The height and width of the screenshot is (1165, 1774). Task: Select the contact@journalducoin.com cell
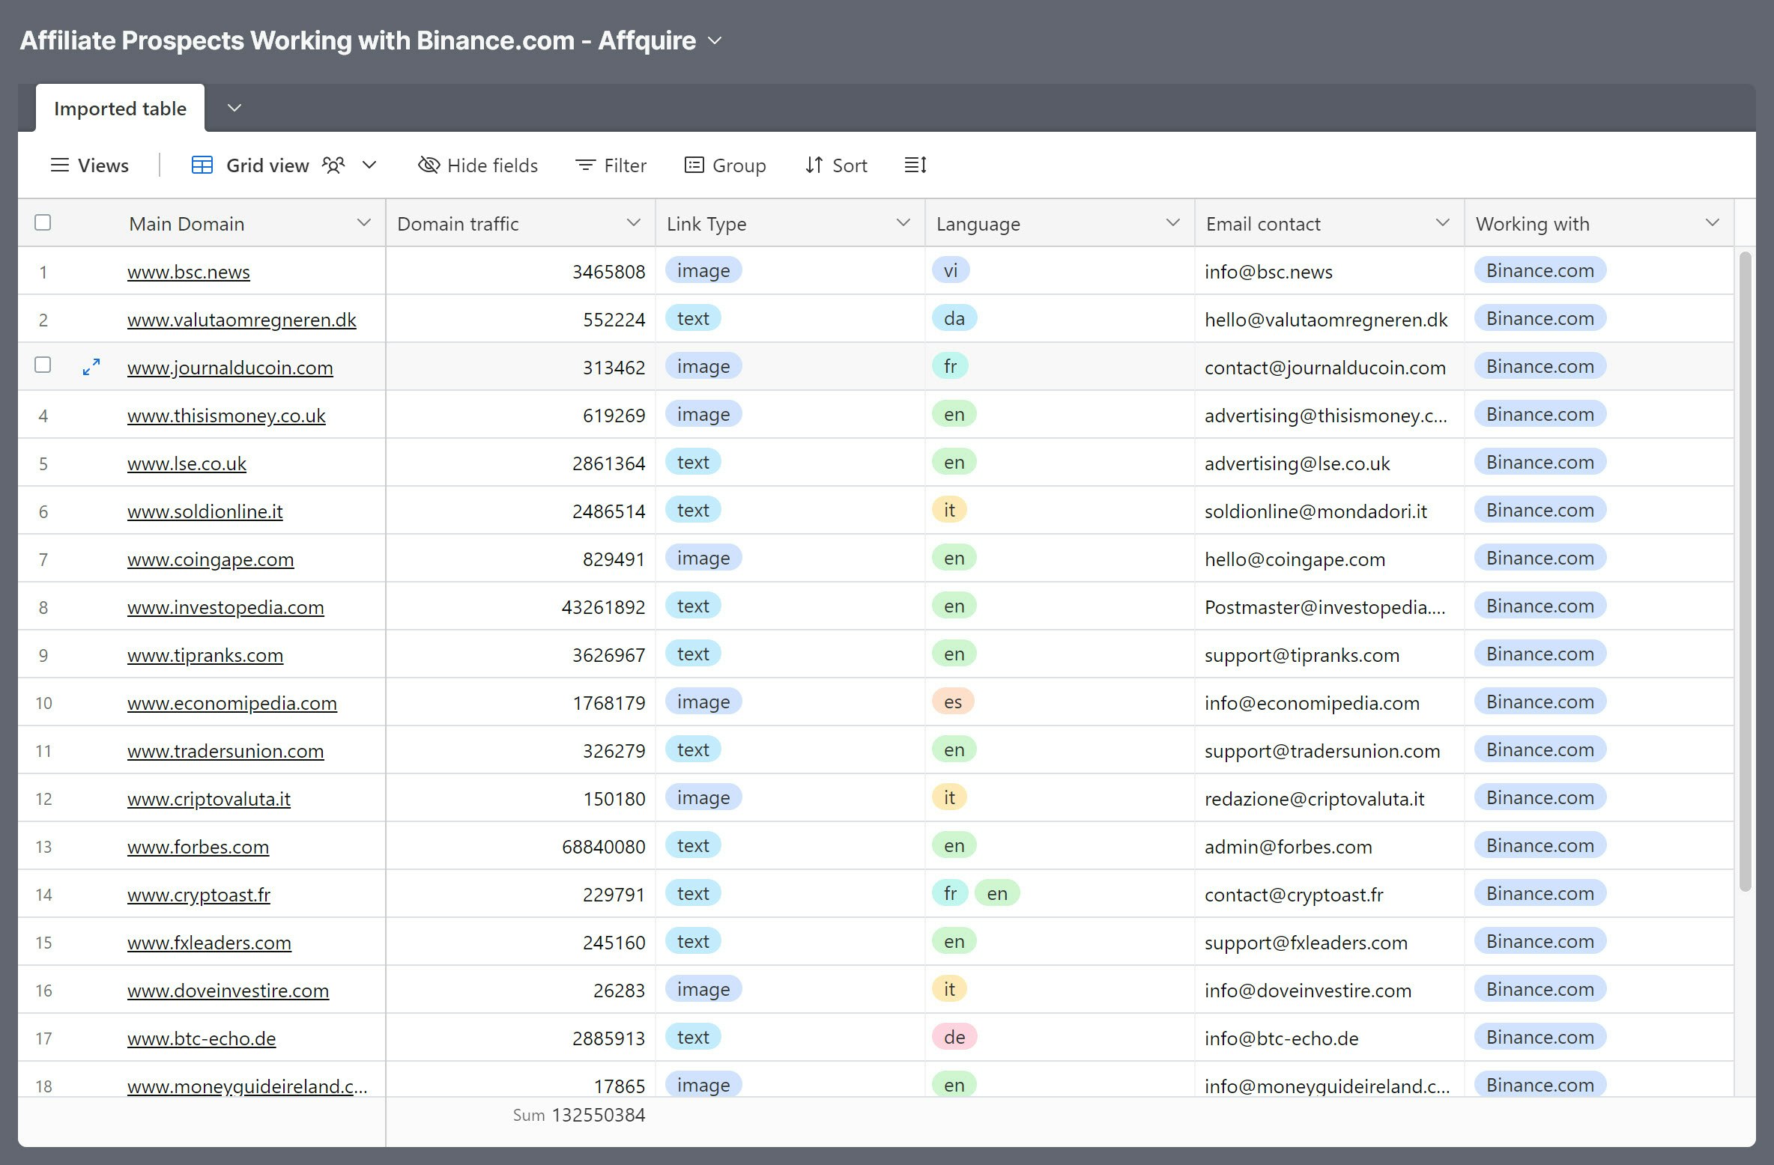[x=1330, y=367]
